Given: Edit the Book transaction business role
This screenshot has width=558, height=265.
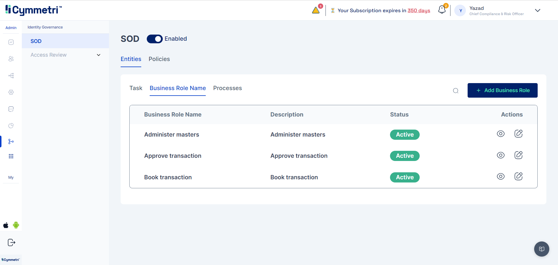Looking at the screenshot, I should [x=518, y=176].
